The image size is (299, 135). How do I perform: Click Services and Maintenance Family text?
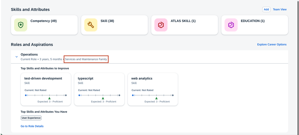[x=86, y=59]
